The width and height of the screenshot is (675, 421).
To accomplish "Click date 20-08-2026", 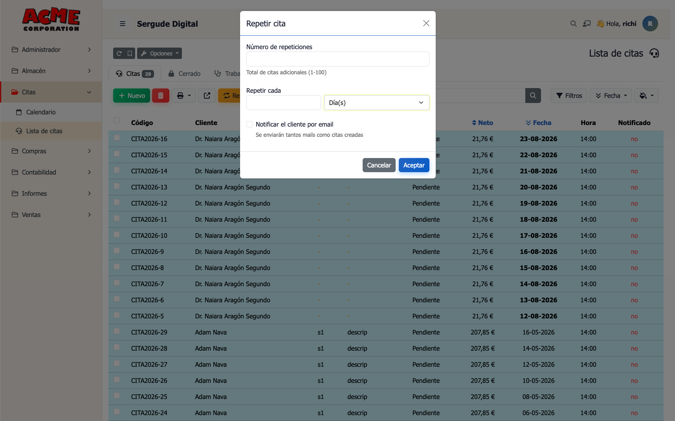I will tap(538, 187).
